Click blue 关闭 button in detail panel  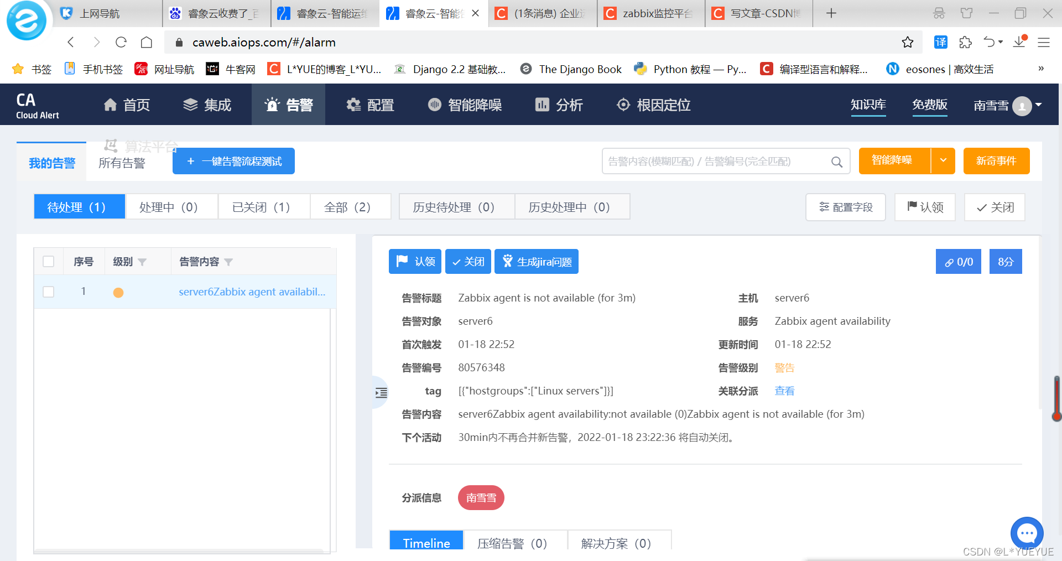click(x=468, y=261)
